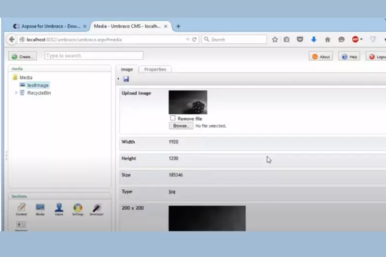Click the Browse... file button

pos(181,126)
